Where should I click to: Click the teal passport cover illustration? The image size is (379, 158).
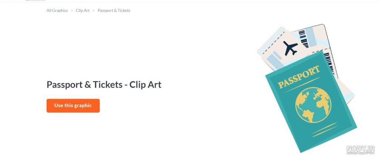click(x=311, y=102)
